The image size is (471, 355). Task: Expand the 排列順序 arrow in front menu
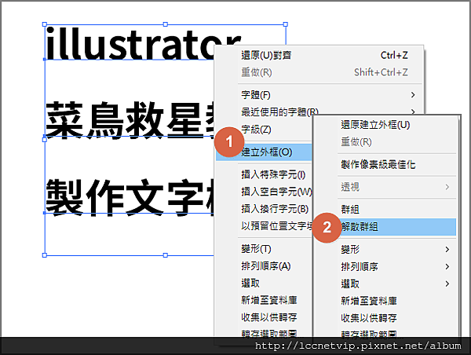click(x=447, y=266)
